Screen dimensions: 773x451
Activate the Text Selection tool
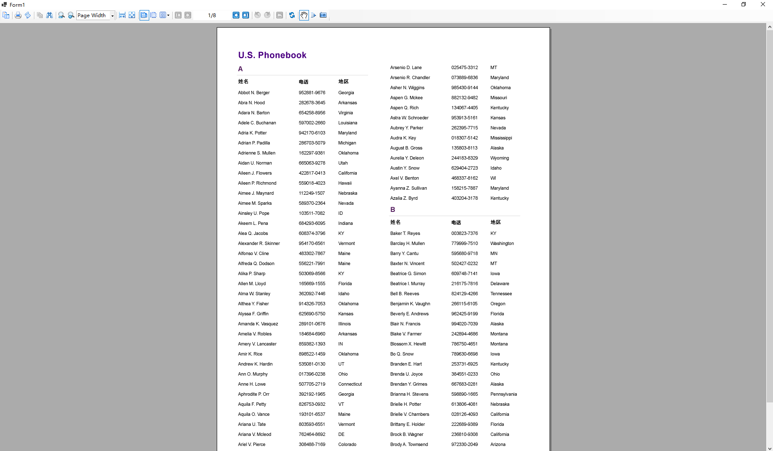click(x=314, y=15)
